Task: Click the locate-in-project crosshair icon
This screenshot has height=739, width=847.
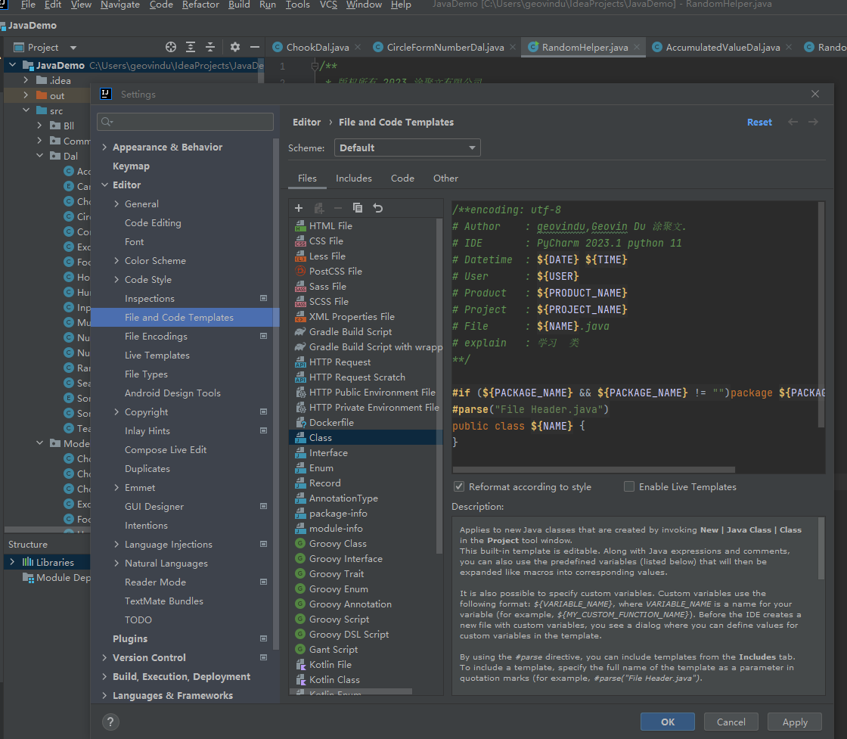Action: pyautogui.click(x=171, y=47)
